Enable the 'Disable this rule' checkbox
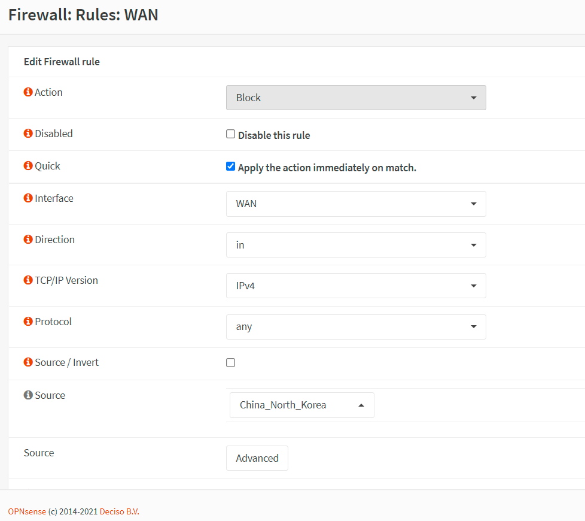 (230, 134)
